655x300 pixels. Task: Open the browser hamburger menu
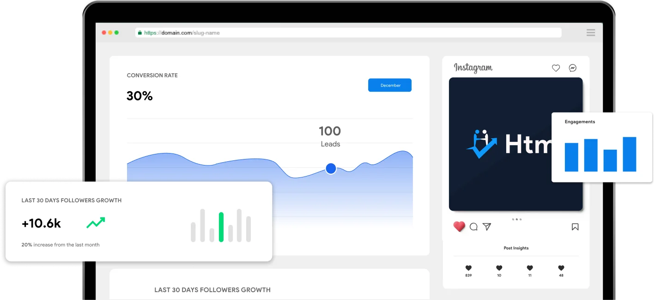pyautogui.click(x=590, y=33)
